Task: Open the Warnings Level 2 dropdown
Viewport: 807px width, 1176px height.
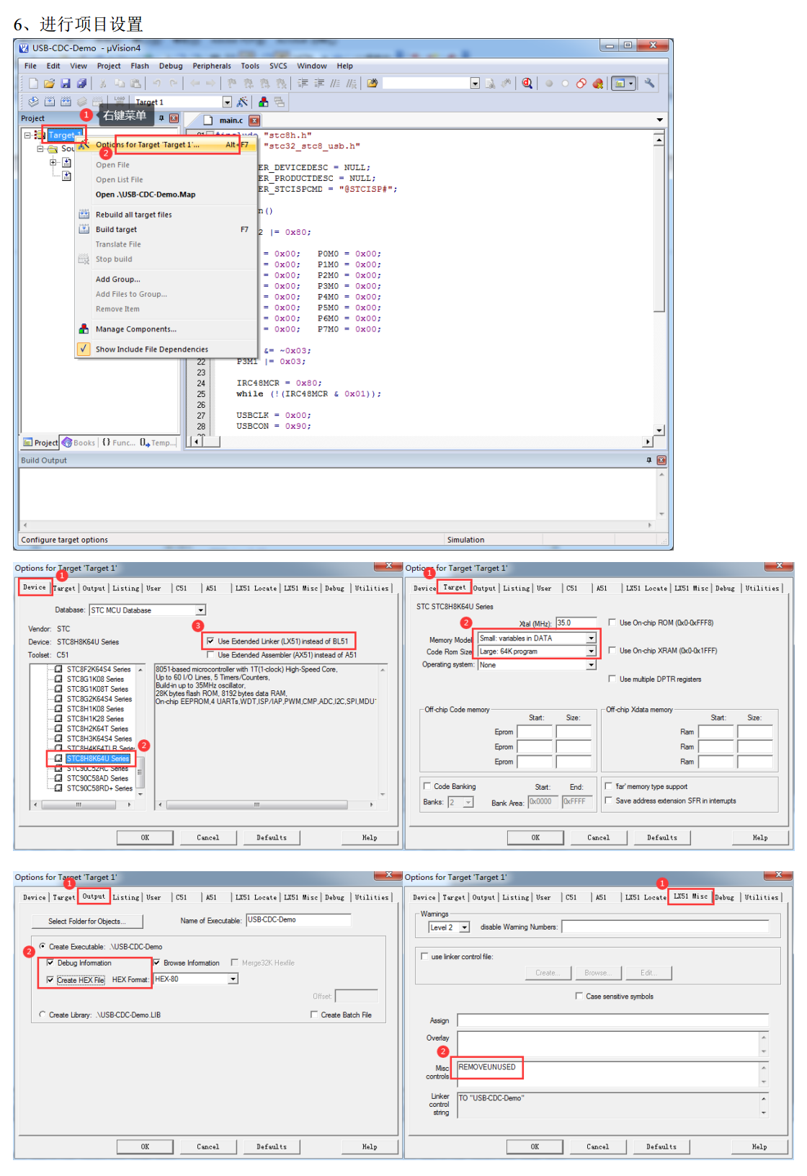Action: coord(465,927)
